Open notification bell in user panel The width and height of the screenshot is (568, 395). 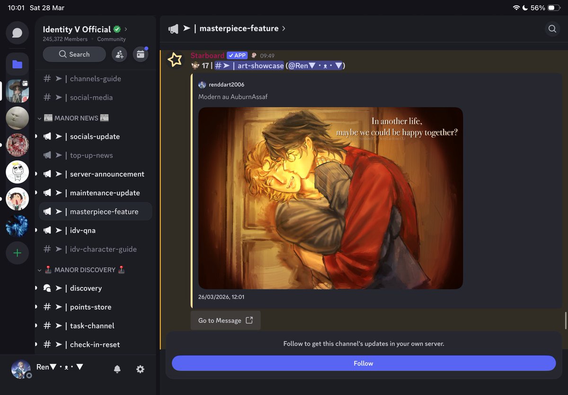(x=117, y=369)
